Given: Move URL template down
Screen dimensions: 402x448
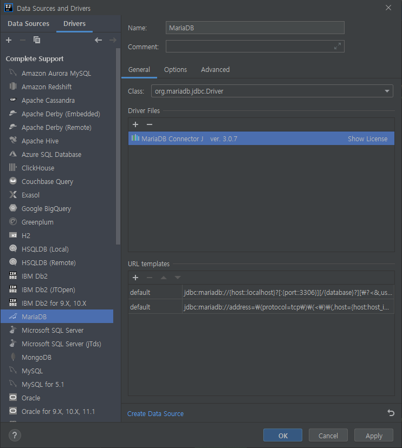Looking at the screenshot, I should [x=177, y=278].
